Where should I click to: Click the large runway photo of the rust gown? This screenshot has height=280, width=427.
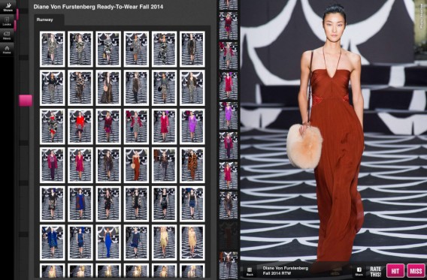[x=334, y=131]
